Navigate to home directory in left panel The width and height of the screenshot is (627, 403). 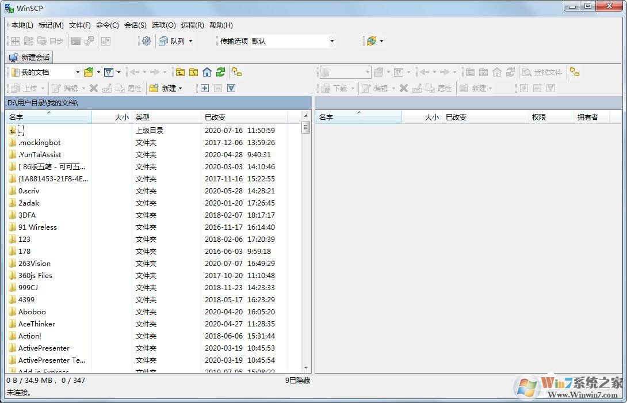point(207,72)
